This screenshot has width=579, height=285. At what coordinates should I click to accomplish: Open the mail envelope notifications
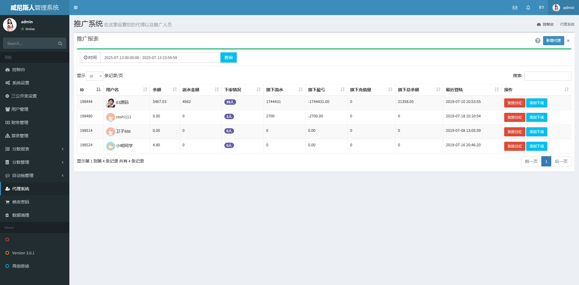coord(515,8)
